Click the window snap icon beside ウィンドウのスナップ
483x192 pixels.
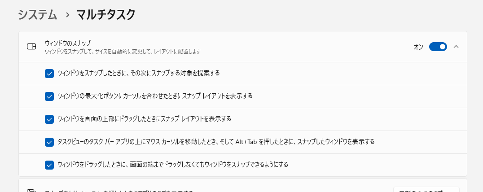coord(31,47)
